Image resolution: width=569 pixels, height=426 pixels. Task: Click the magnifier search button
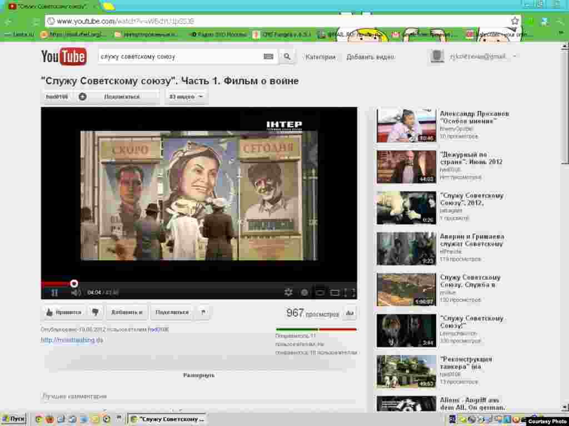point(287,57)
